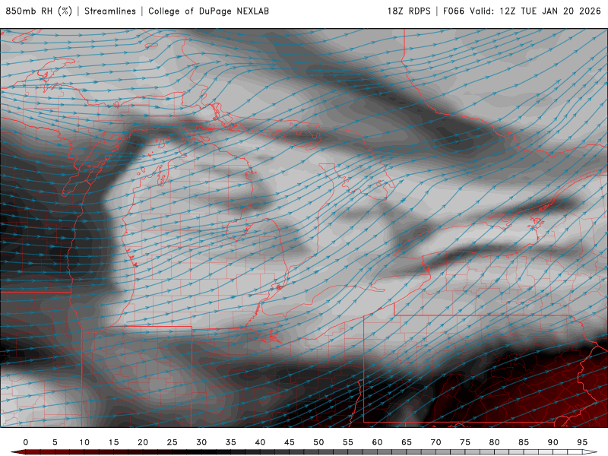Screen dimensions: 608x456
Task: Click the '75' value on the color scale
Action: [465, 442]
